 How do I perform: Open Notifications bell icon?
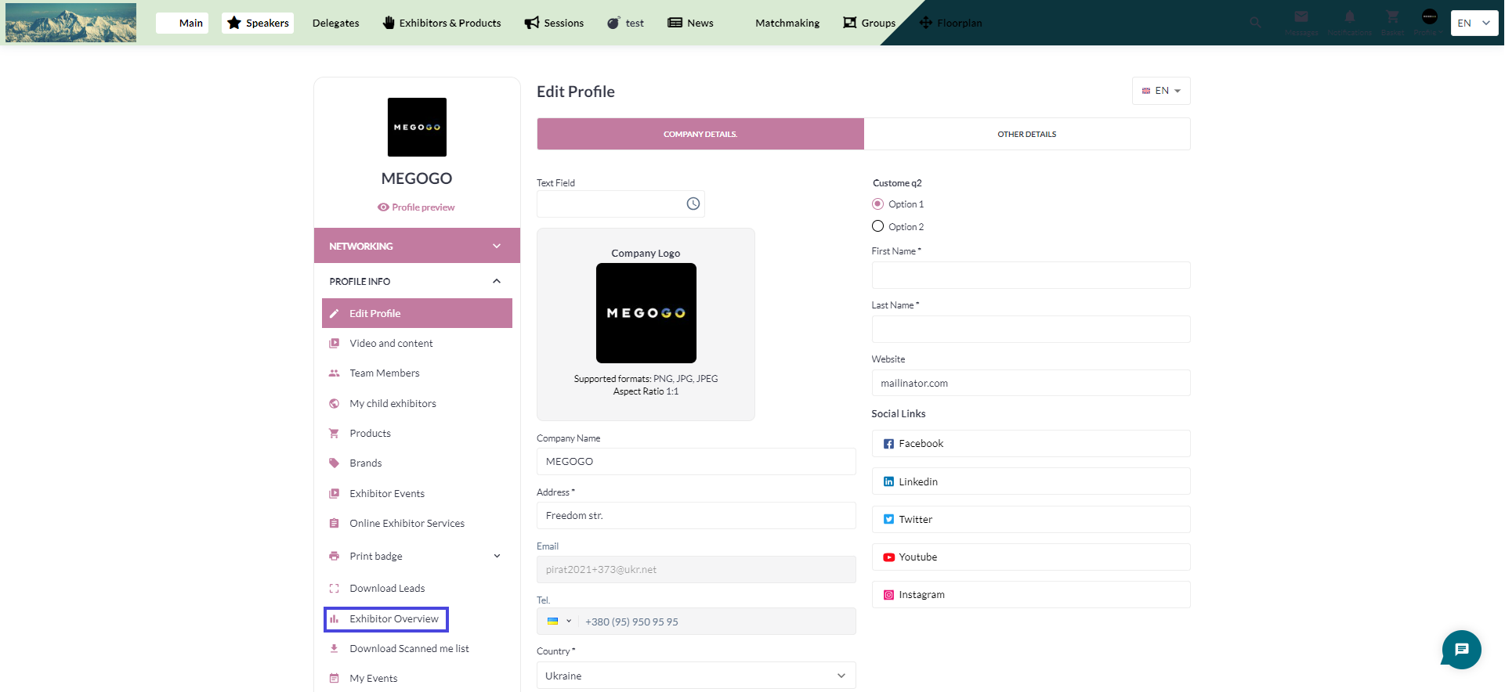pyautogui.click(x=1350, y=17)
